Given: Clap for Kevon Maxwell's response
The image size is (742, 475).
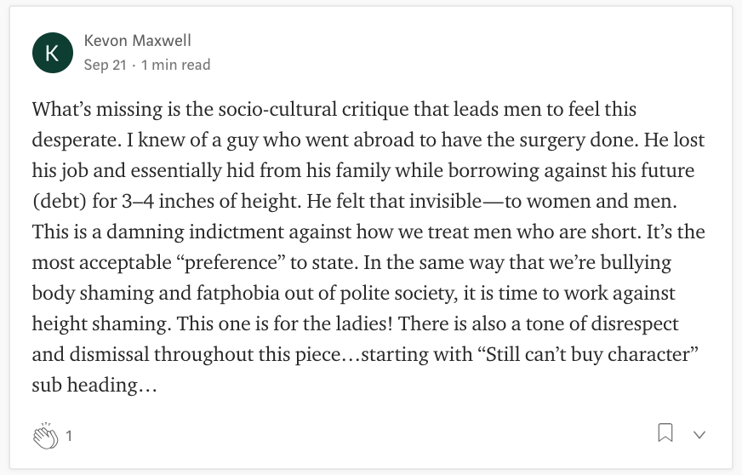Looking at the screenshot, I should [x=46, y=435].
